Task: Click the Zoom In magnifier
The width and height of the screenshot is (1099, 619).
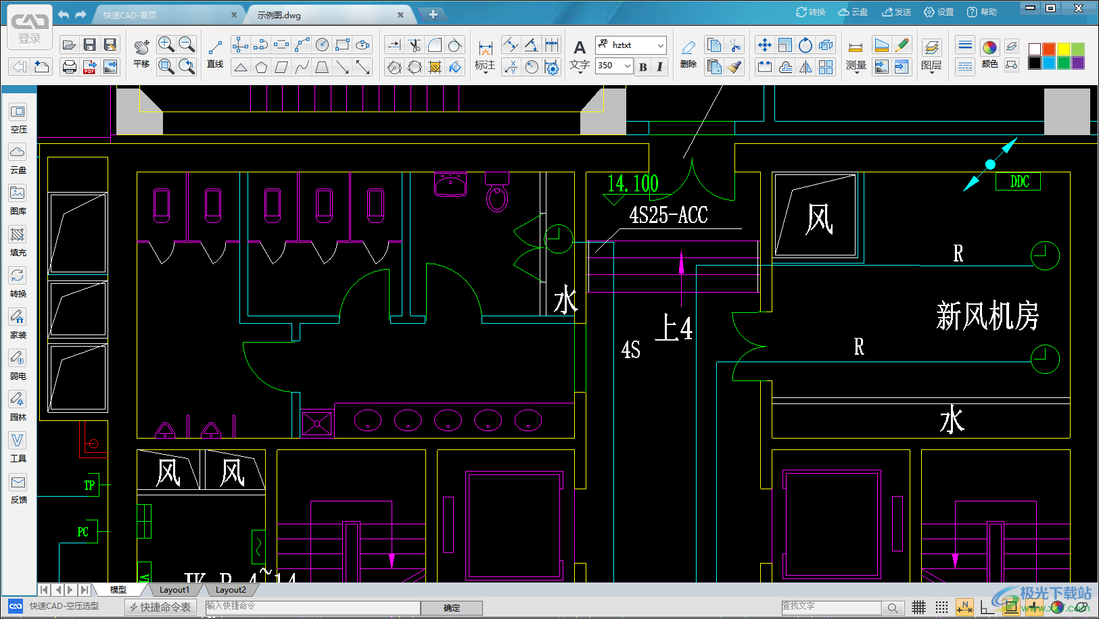Action: pyautogui.click(x=166, y=45)
